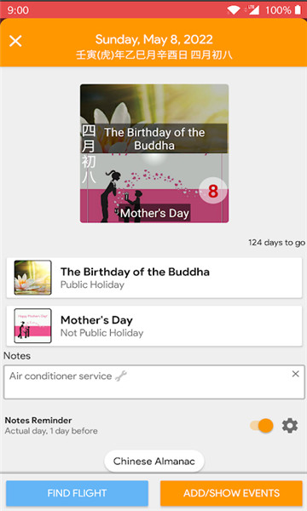Tap the Sunday, May 8, 2022 header
Image resolution: width=307 pixels, height=511 pixels.
(154, 39)
